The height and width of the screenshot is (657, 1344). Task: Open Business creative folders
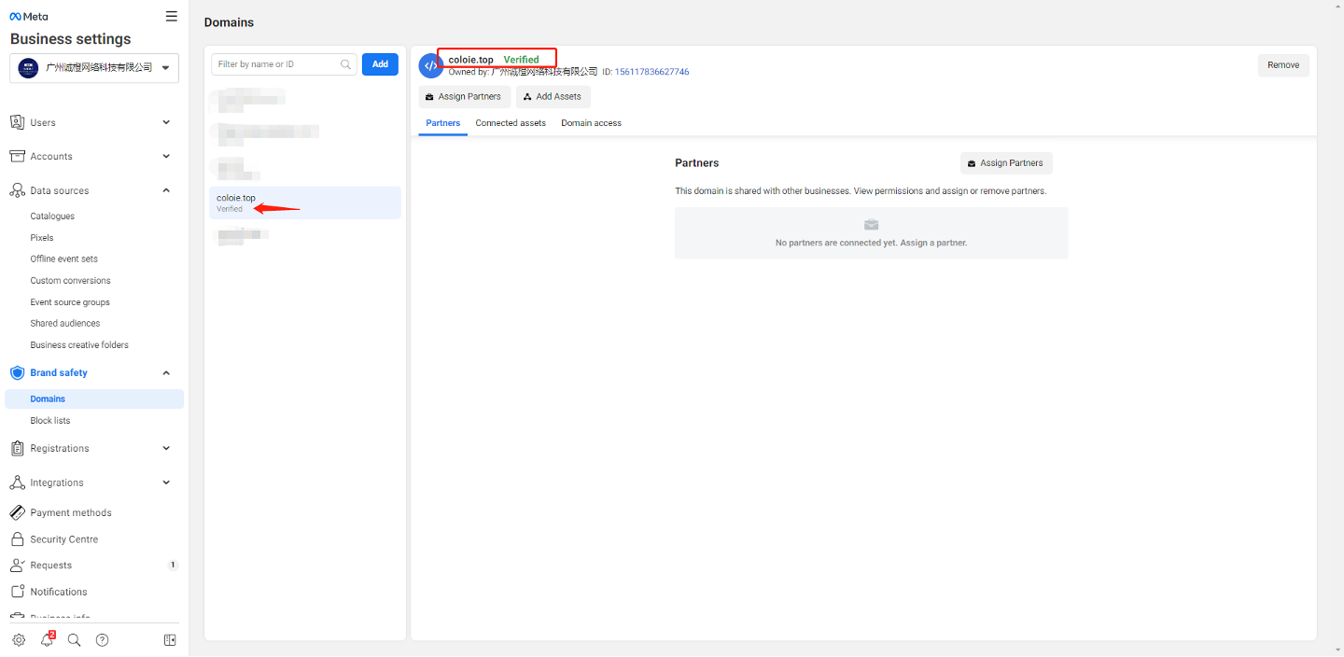point(79,345)
